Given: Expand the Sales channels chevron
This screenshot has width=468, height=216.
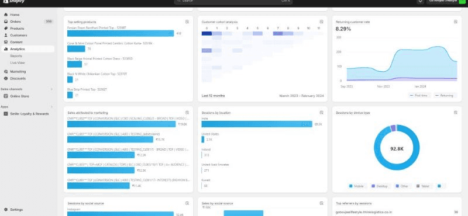Looking at the screenshot, I should [51, 89].
